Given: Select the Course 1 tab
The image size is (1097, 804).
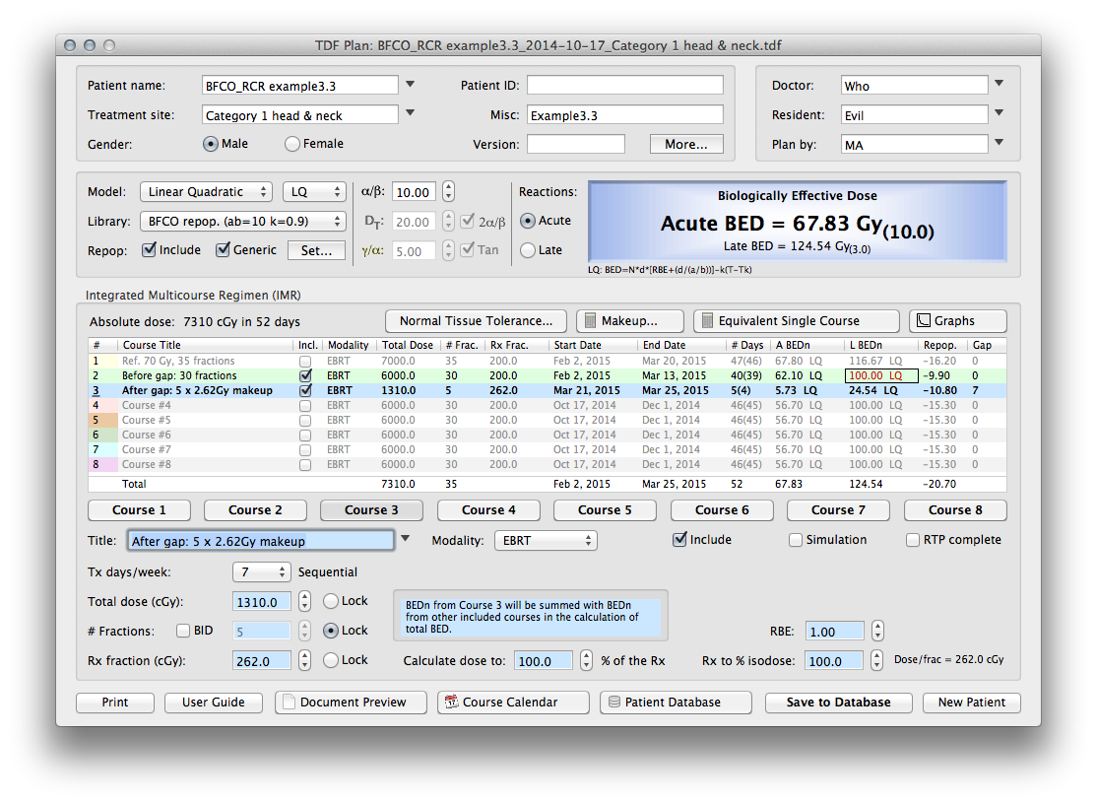Looking at the screenshot, I should point(140,510).
